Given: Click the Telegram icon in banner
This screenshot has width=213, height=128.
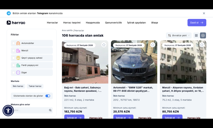Looking at the screenshot, I should click(x=9, y=13).
